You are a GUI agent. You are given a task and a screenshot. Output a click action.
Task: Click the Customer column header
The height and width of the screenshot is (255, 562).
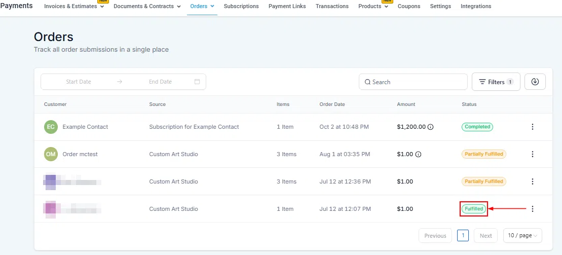[x=55, y=104]
